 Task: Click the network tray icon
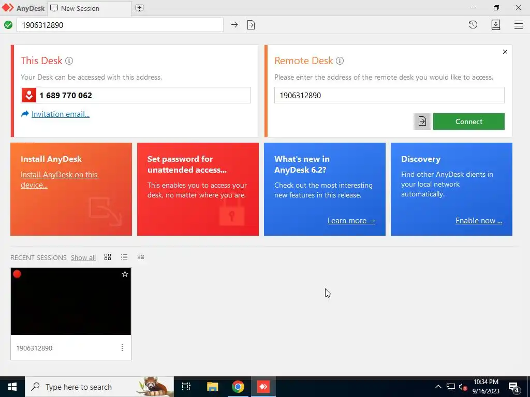point(451,387)
